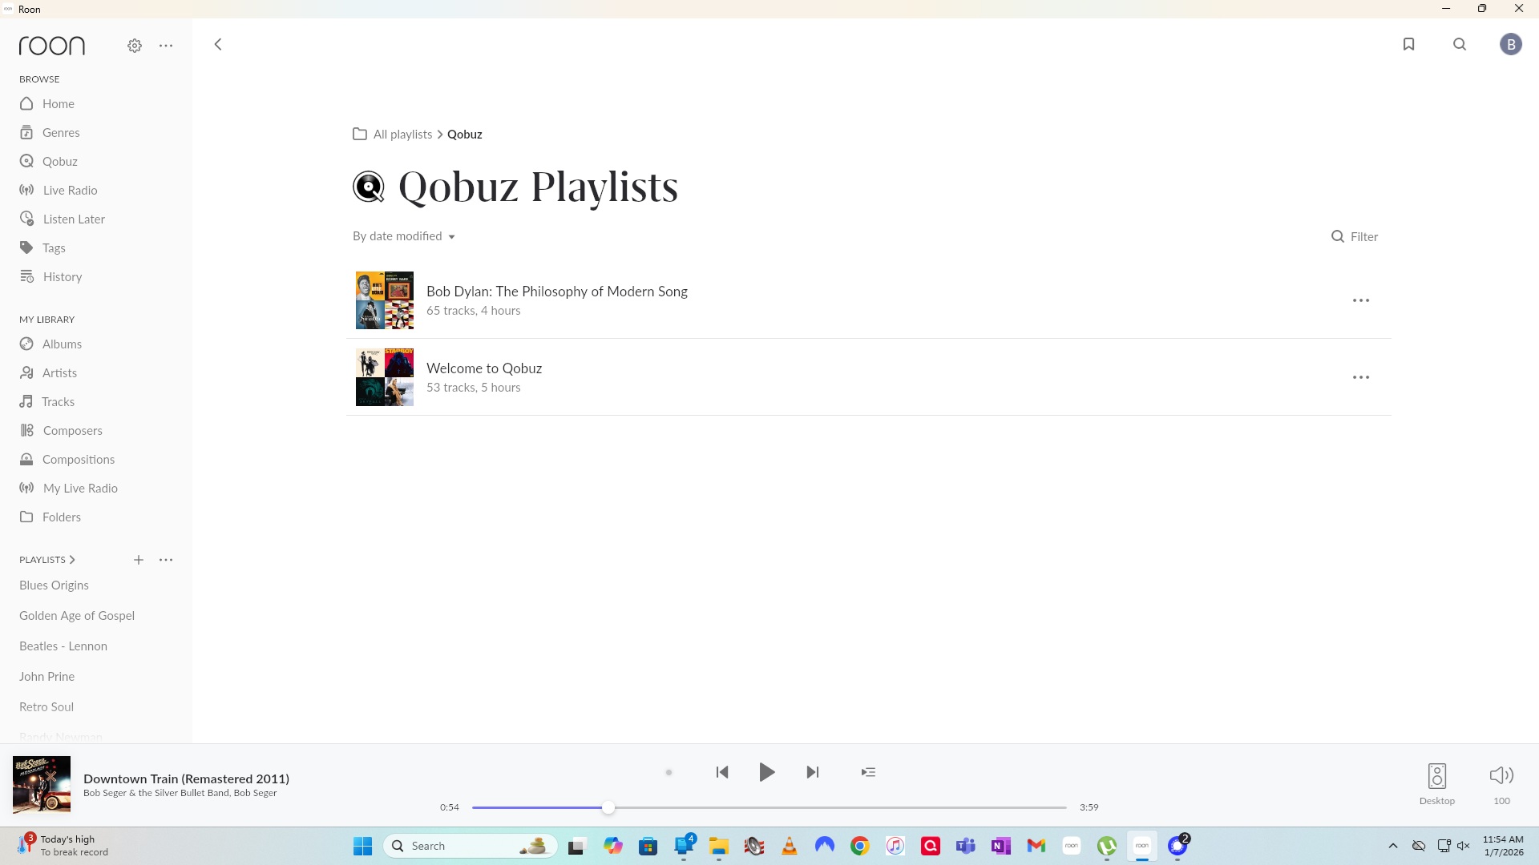The height and width of the screenshot is (865, 1539).
Task: Click the track progress seek bar
Action: (x=802, y=807)
